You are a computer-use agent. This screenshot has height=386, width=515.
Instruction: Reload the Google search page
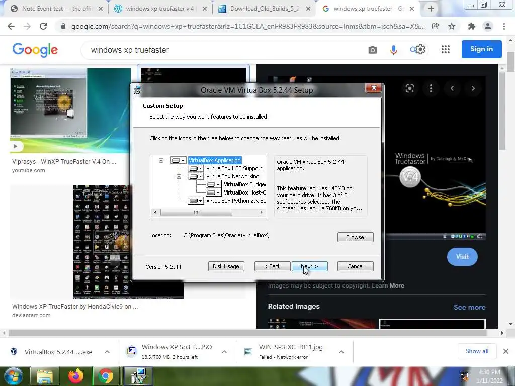[x=43, y=26]
